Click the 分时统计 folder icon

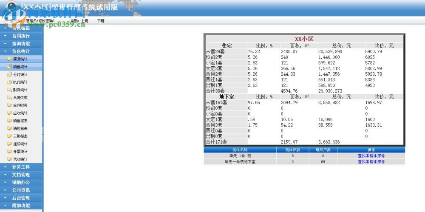[9, 74]
